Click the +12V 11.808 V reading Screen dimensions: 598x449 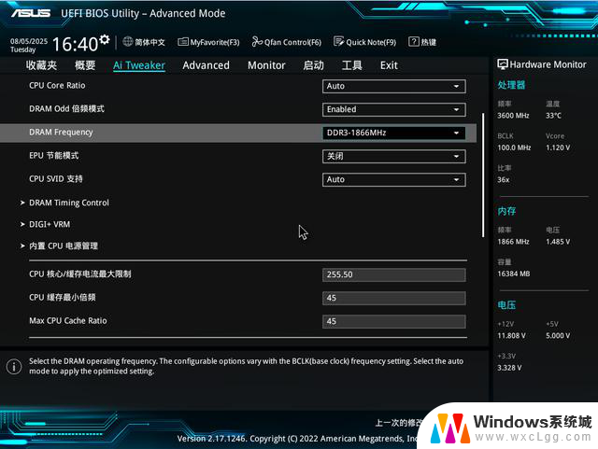click(511, 335)
